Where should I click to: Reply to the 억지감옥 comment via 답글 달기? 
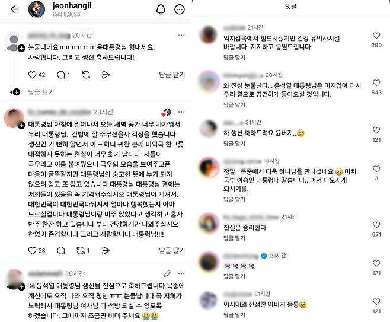(x=234, y=58)
